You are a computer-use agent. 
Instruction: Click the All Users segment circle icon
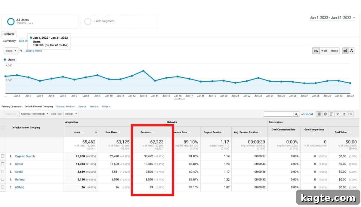(x=11, y=22)
